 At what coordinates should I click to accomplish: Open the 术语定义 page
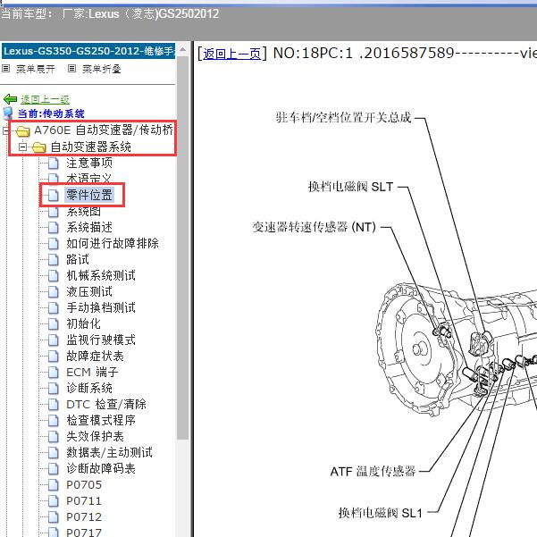pyautogui.click(x=89, y=179)
